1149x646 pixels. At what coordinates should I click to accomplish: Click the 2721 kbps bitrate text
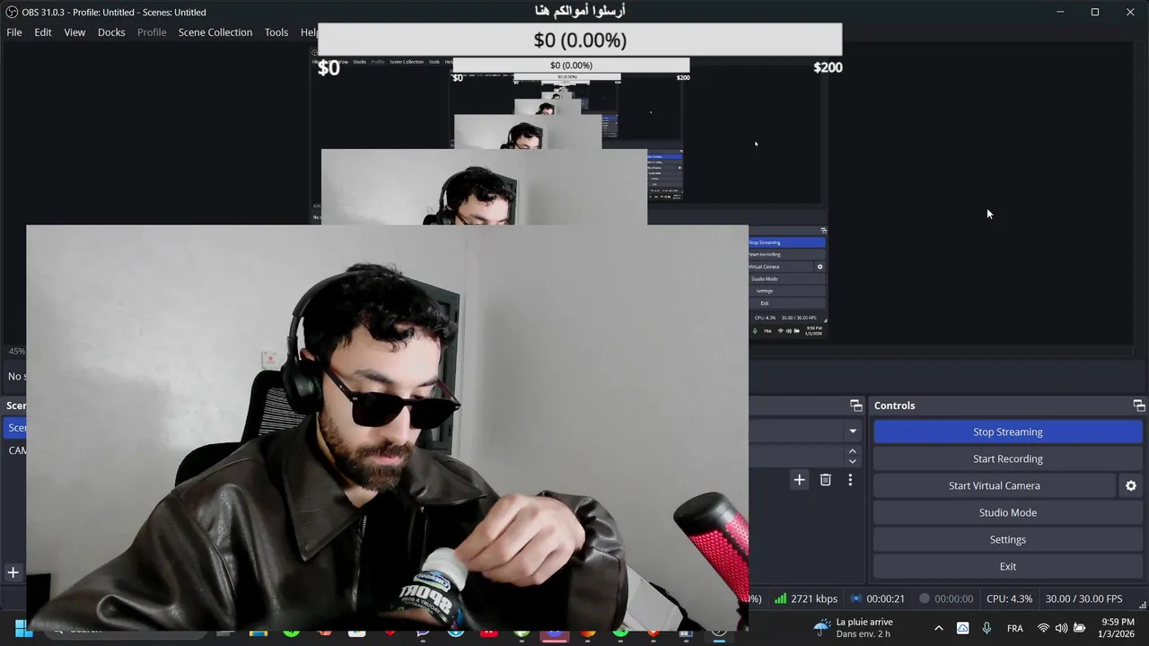[x=814, y=598]
